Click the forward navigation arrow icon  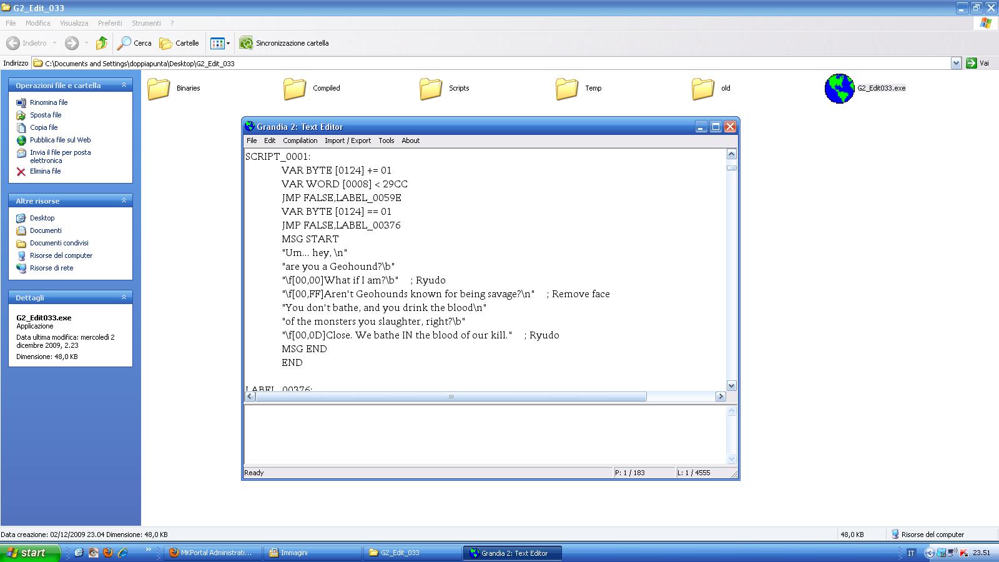72,43
